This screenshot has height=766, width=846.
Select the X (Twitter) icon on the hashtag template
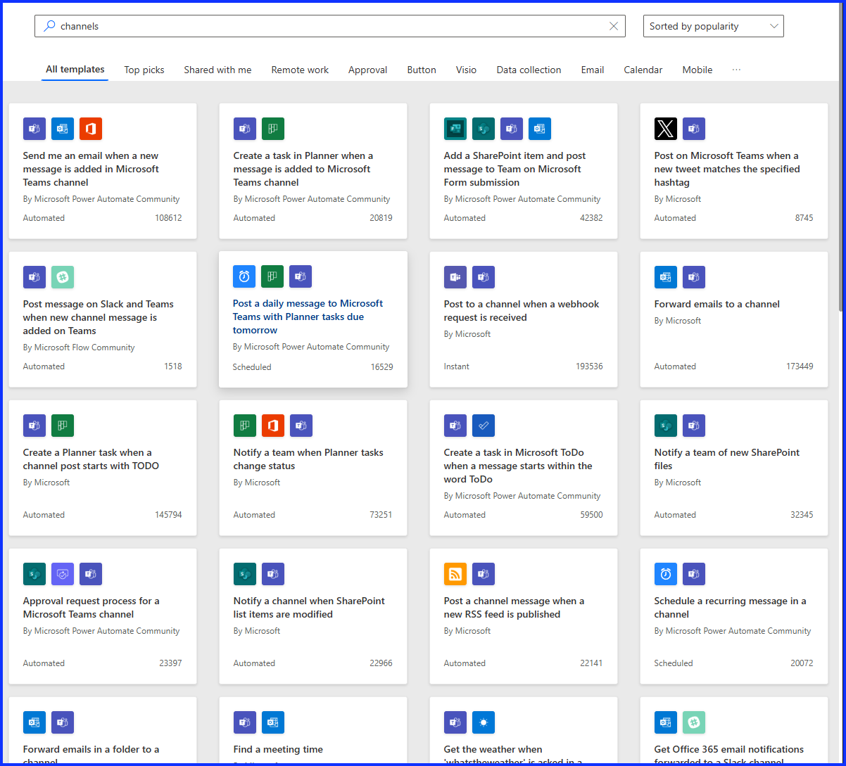pos(665,129)
